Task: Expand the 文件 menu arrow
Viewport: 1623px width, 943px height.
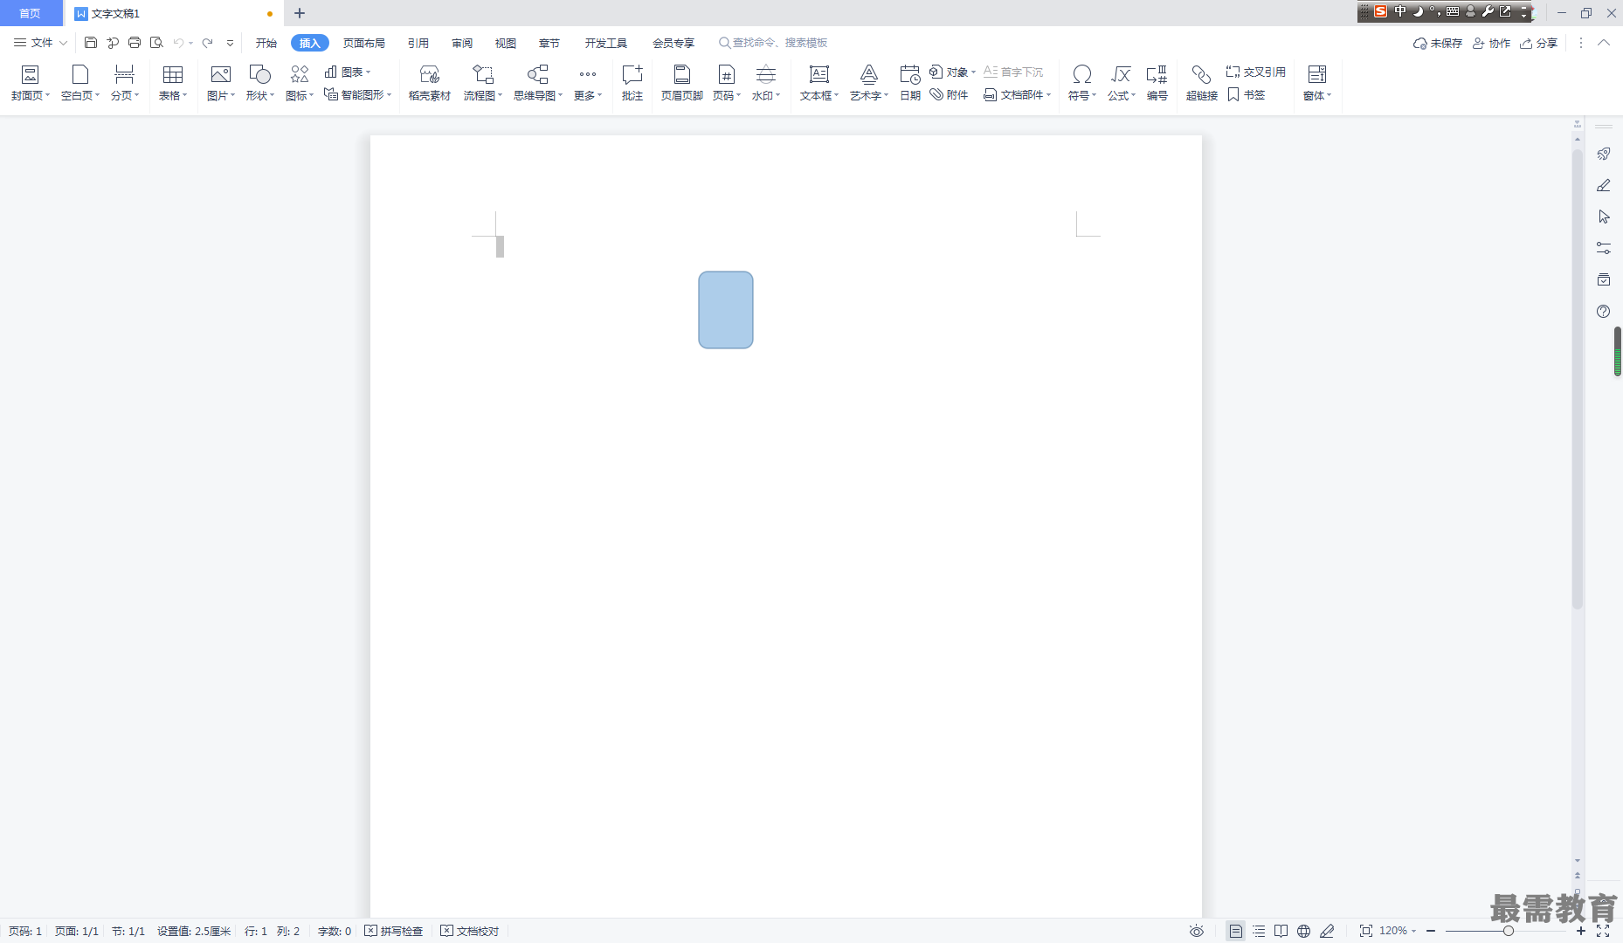Action: (x=63, y=43)
